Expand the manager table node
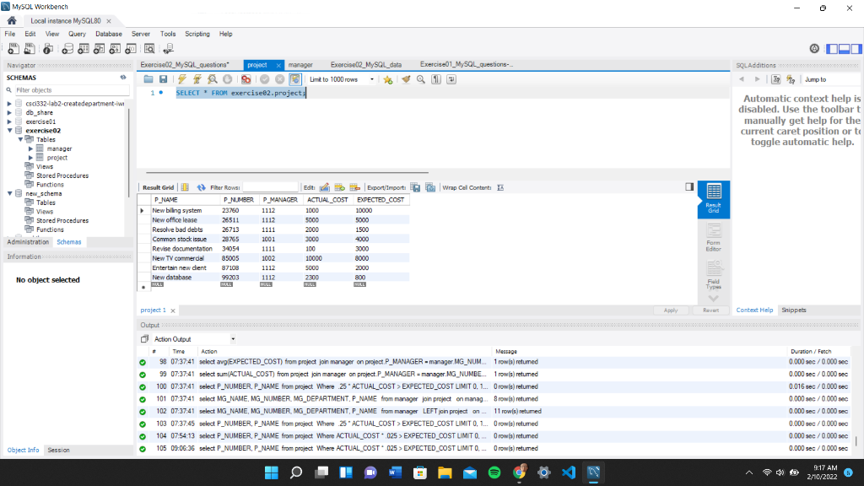 [30, 148]
